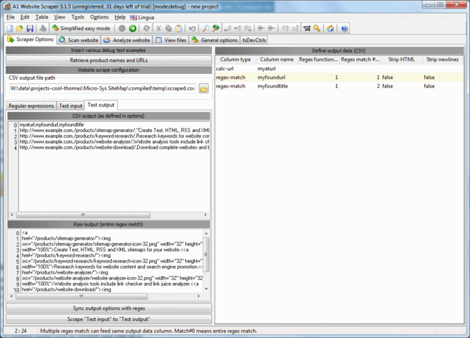Image resolution: width=470 pixels, height=338 pixels.
Task: Click the website-download CSV output line
Action: (x=114, y=147)
